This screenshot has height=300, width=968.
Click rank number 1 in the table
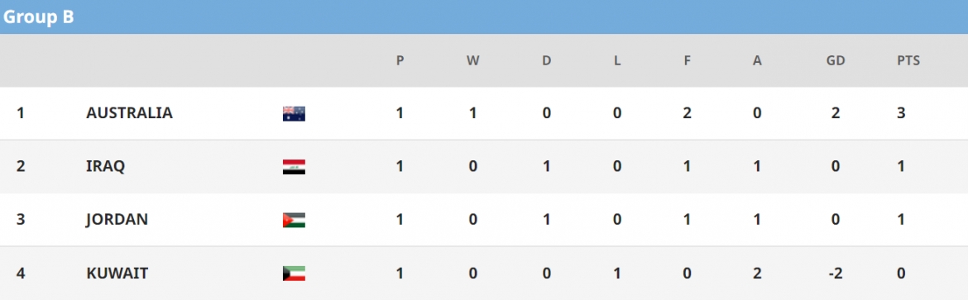(x=21, y=113)
